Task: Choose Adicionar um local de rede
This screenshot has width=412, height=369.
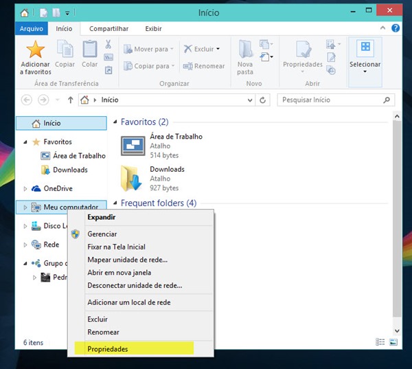Action: pos(141,302)
